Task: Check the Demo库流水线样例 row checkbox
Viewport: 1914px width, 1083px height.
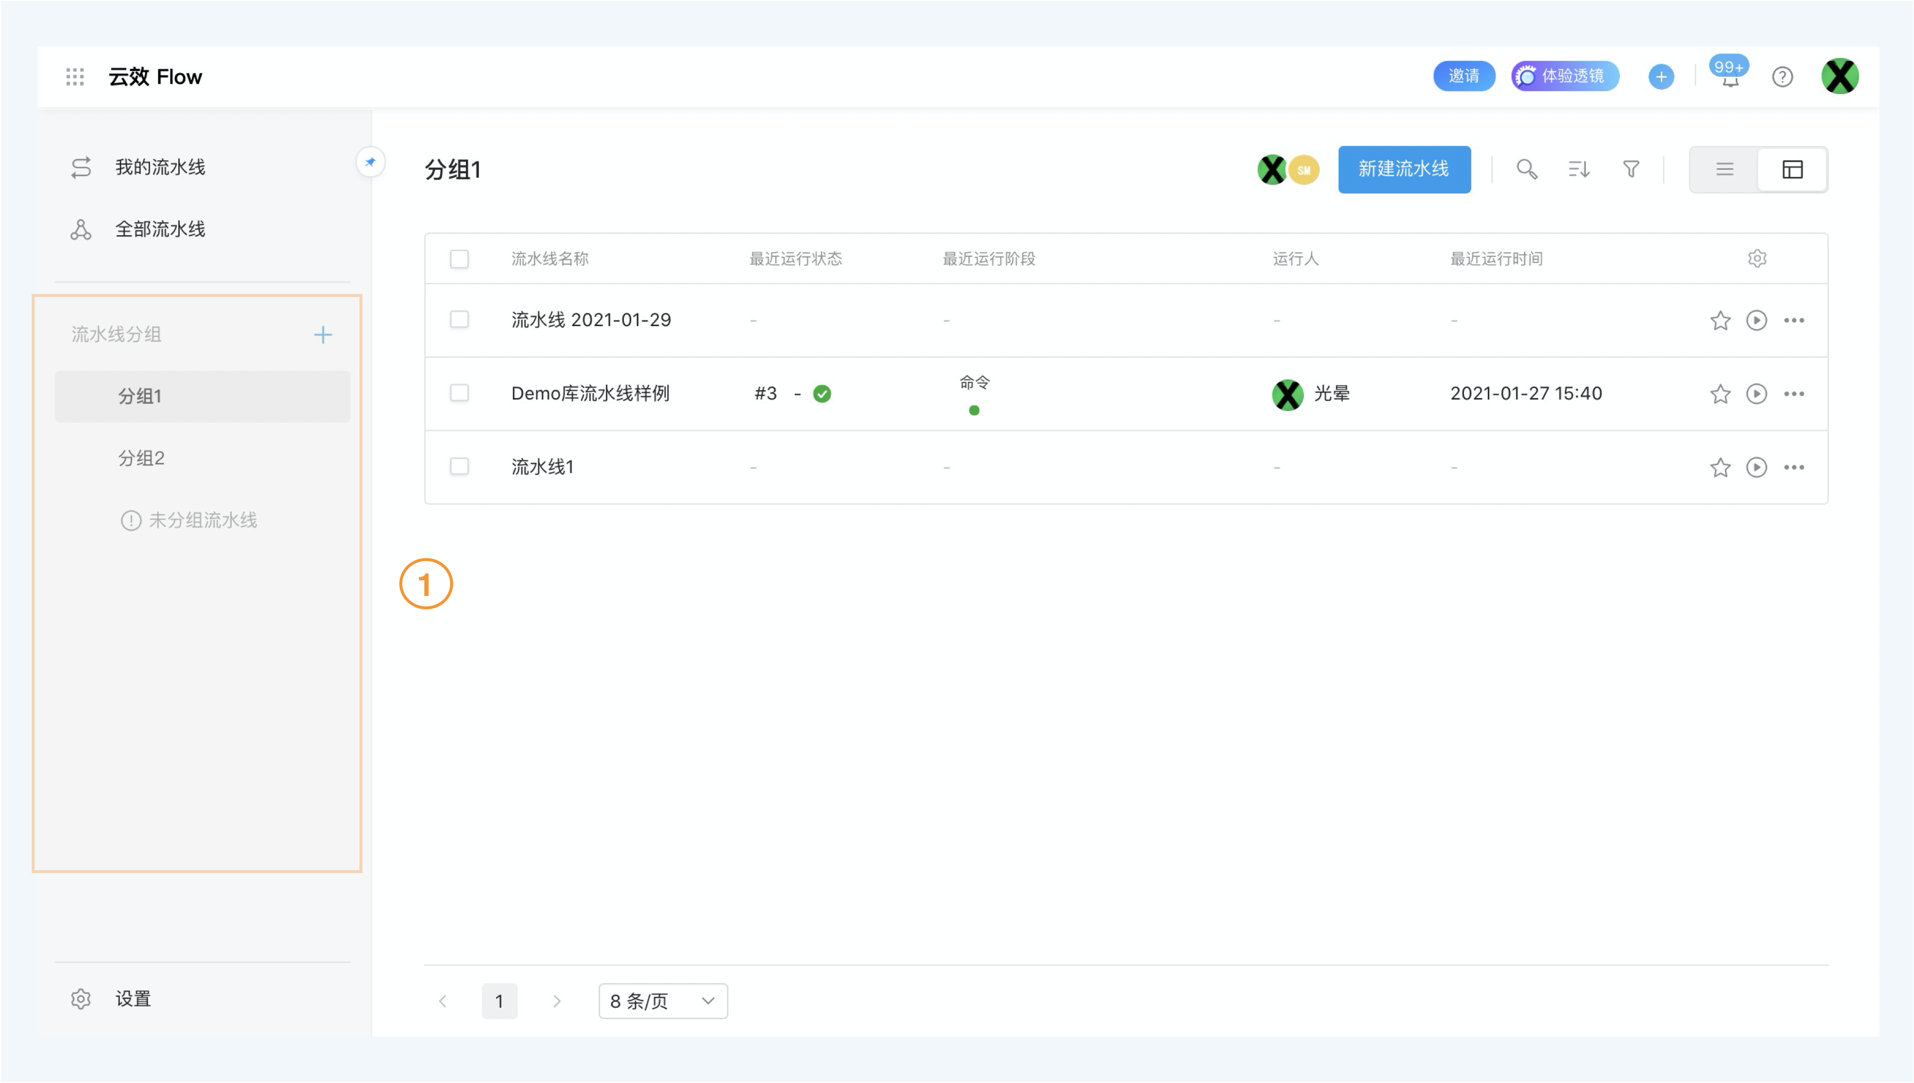Action: pos(459,393)
